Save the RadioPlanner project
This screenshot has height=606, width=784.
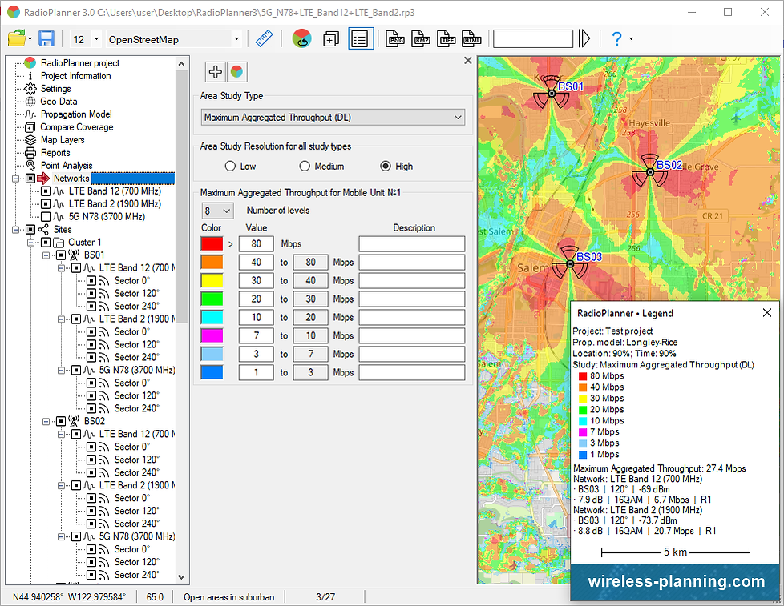point(47,38)
